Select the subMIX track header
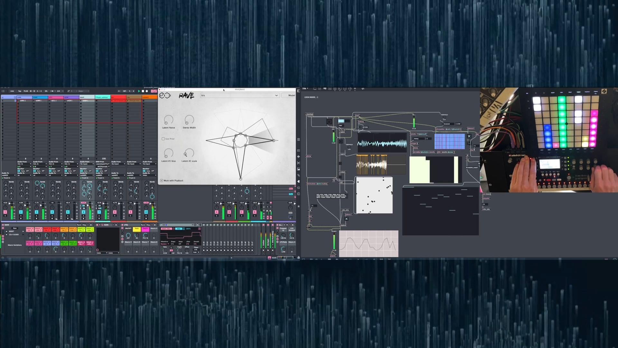 [150, 97]
